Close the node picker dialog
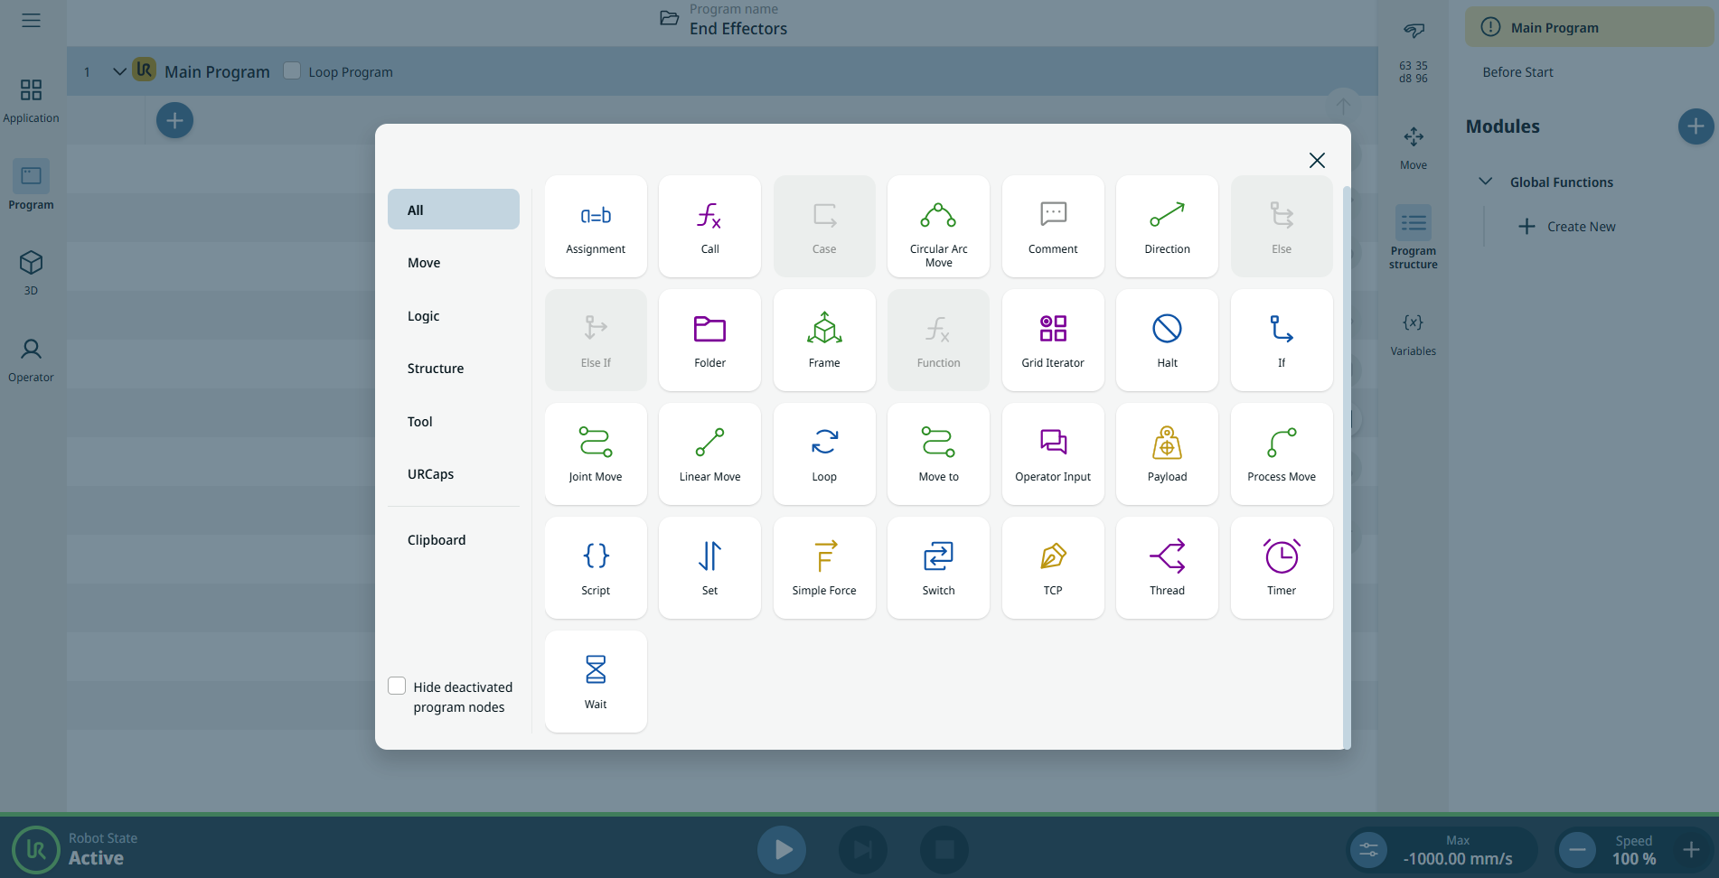The width and height of the screenshot is (1719, 878). 1317,160
